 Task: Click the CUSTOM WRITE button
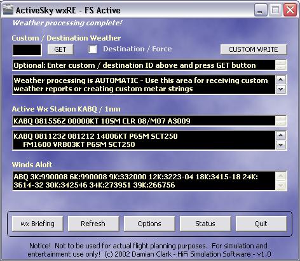[x=254, y=49]
